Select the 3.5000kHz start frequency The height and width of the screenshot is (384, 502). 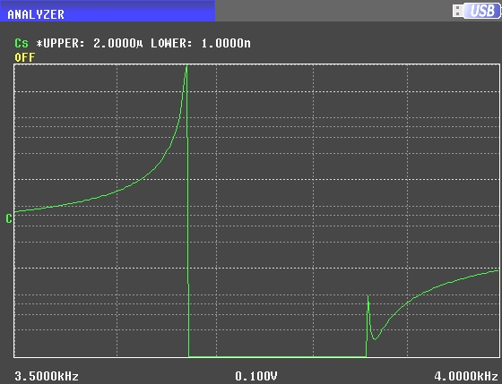[47, 376]
